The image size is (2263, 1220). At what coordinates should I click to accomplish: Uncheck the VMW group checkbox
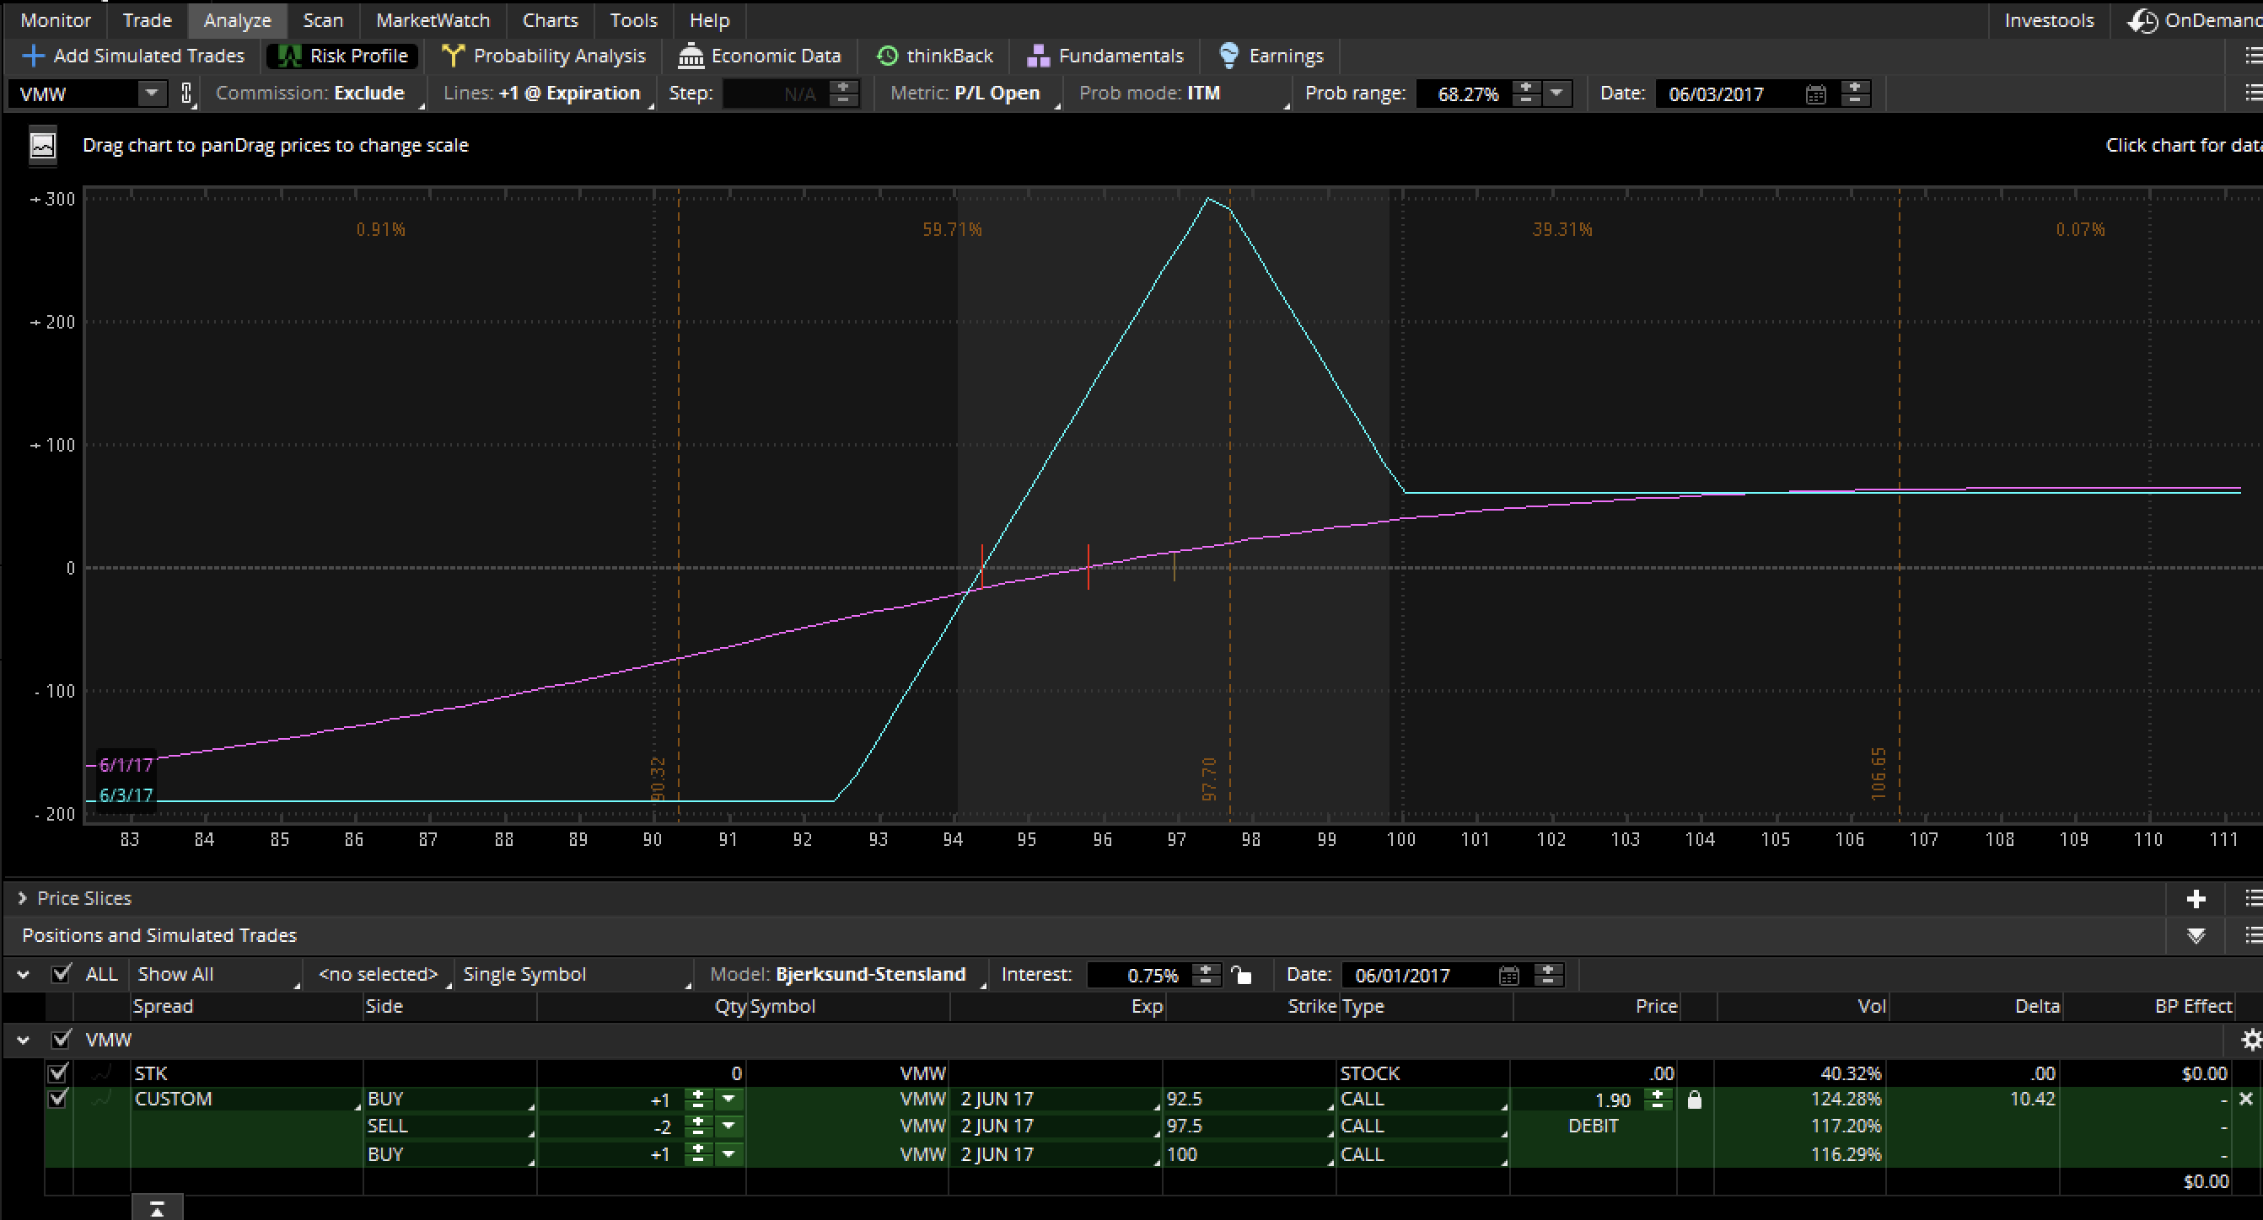[62, 1040]
